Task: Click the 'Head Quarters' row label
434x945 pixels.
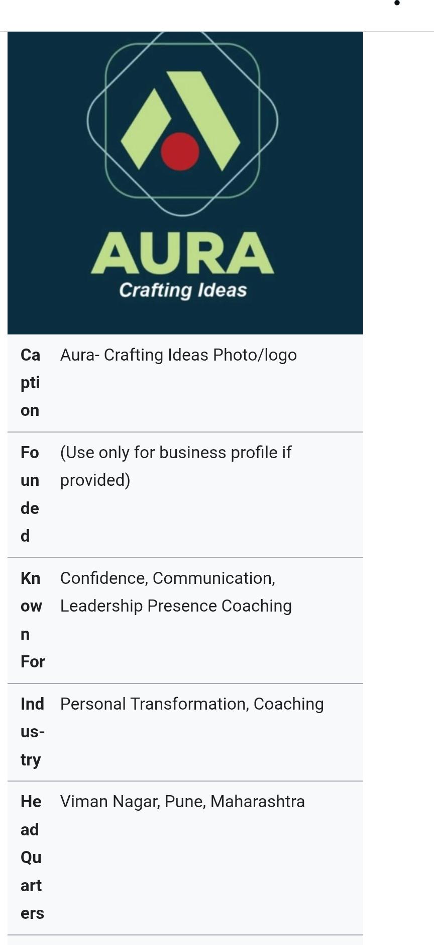Action: click(32, 857)
